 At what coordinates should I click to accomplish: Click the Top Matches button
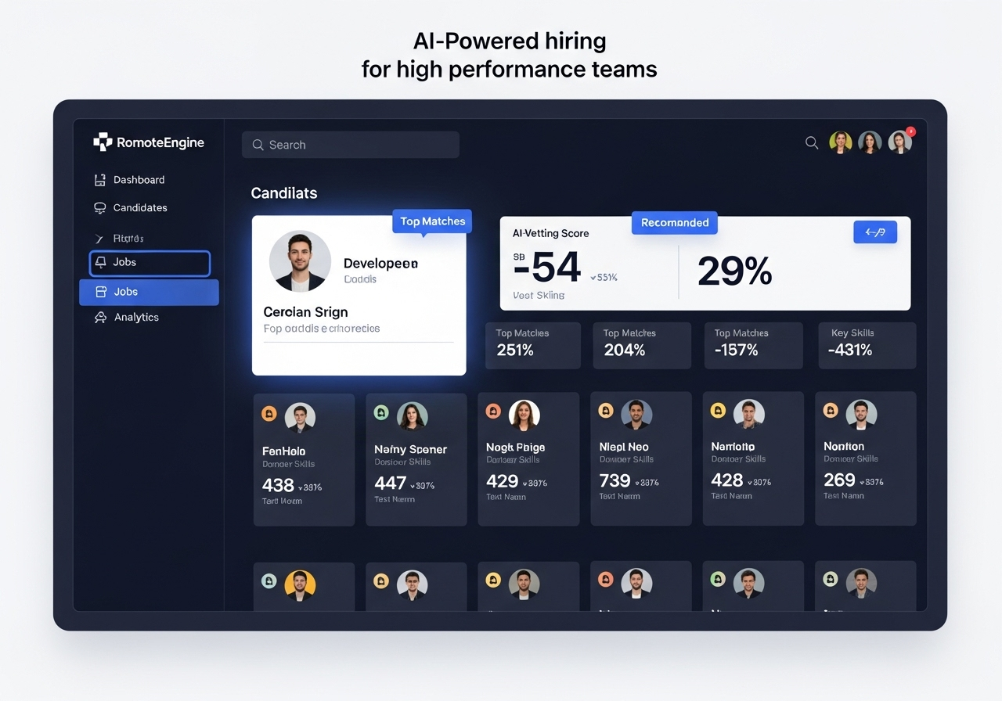431,221
